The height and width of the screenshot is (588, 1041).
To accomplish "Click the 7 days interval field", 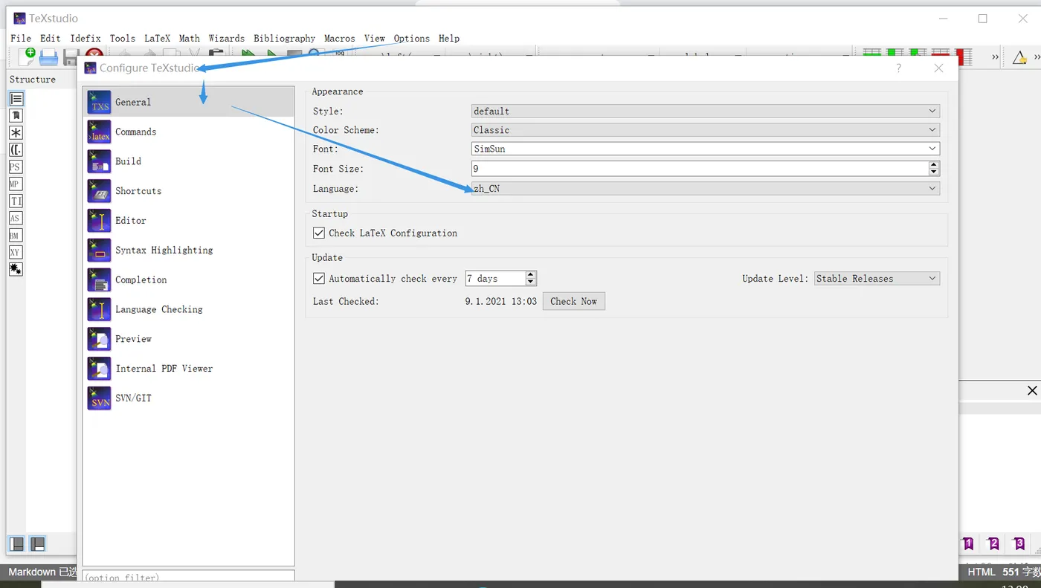I will click(x=495, y=279).
